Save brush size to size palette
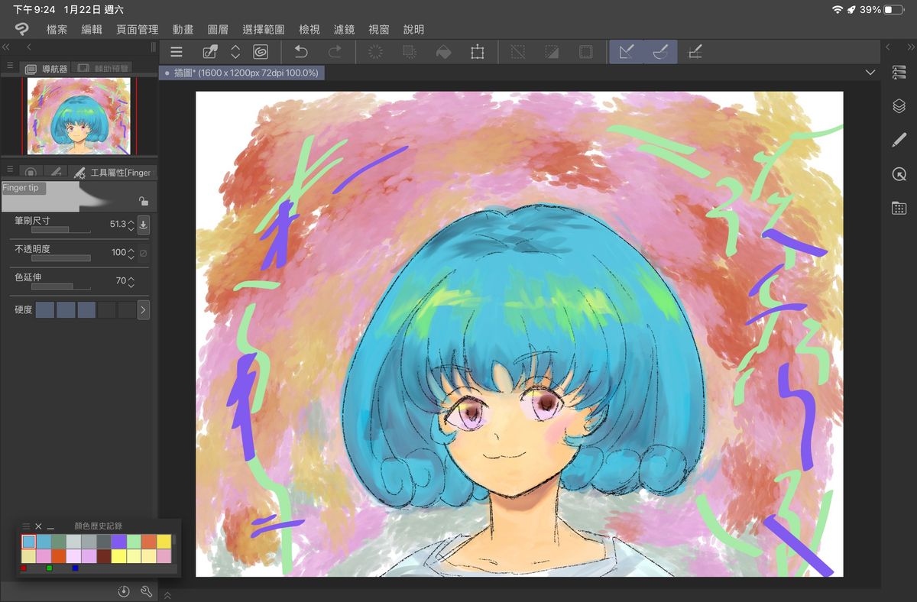The width and height of the screenshot is (917, 602). coord(144,225)
